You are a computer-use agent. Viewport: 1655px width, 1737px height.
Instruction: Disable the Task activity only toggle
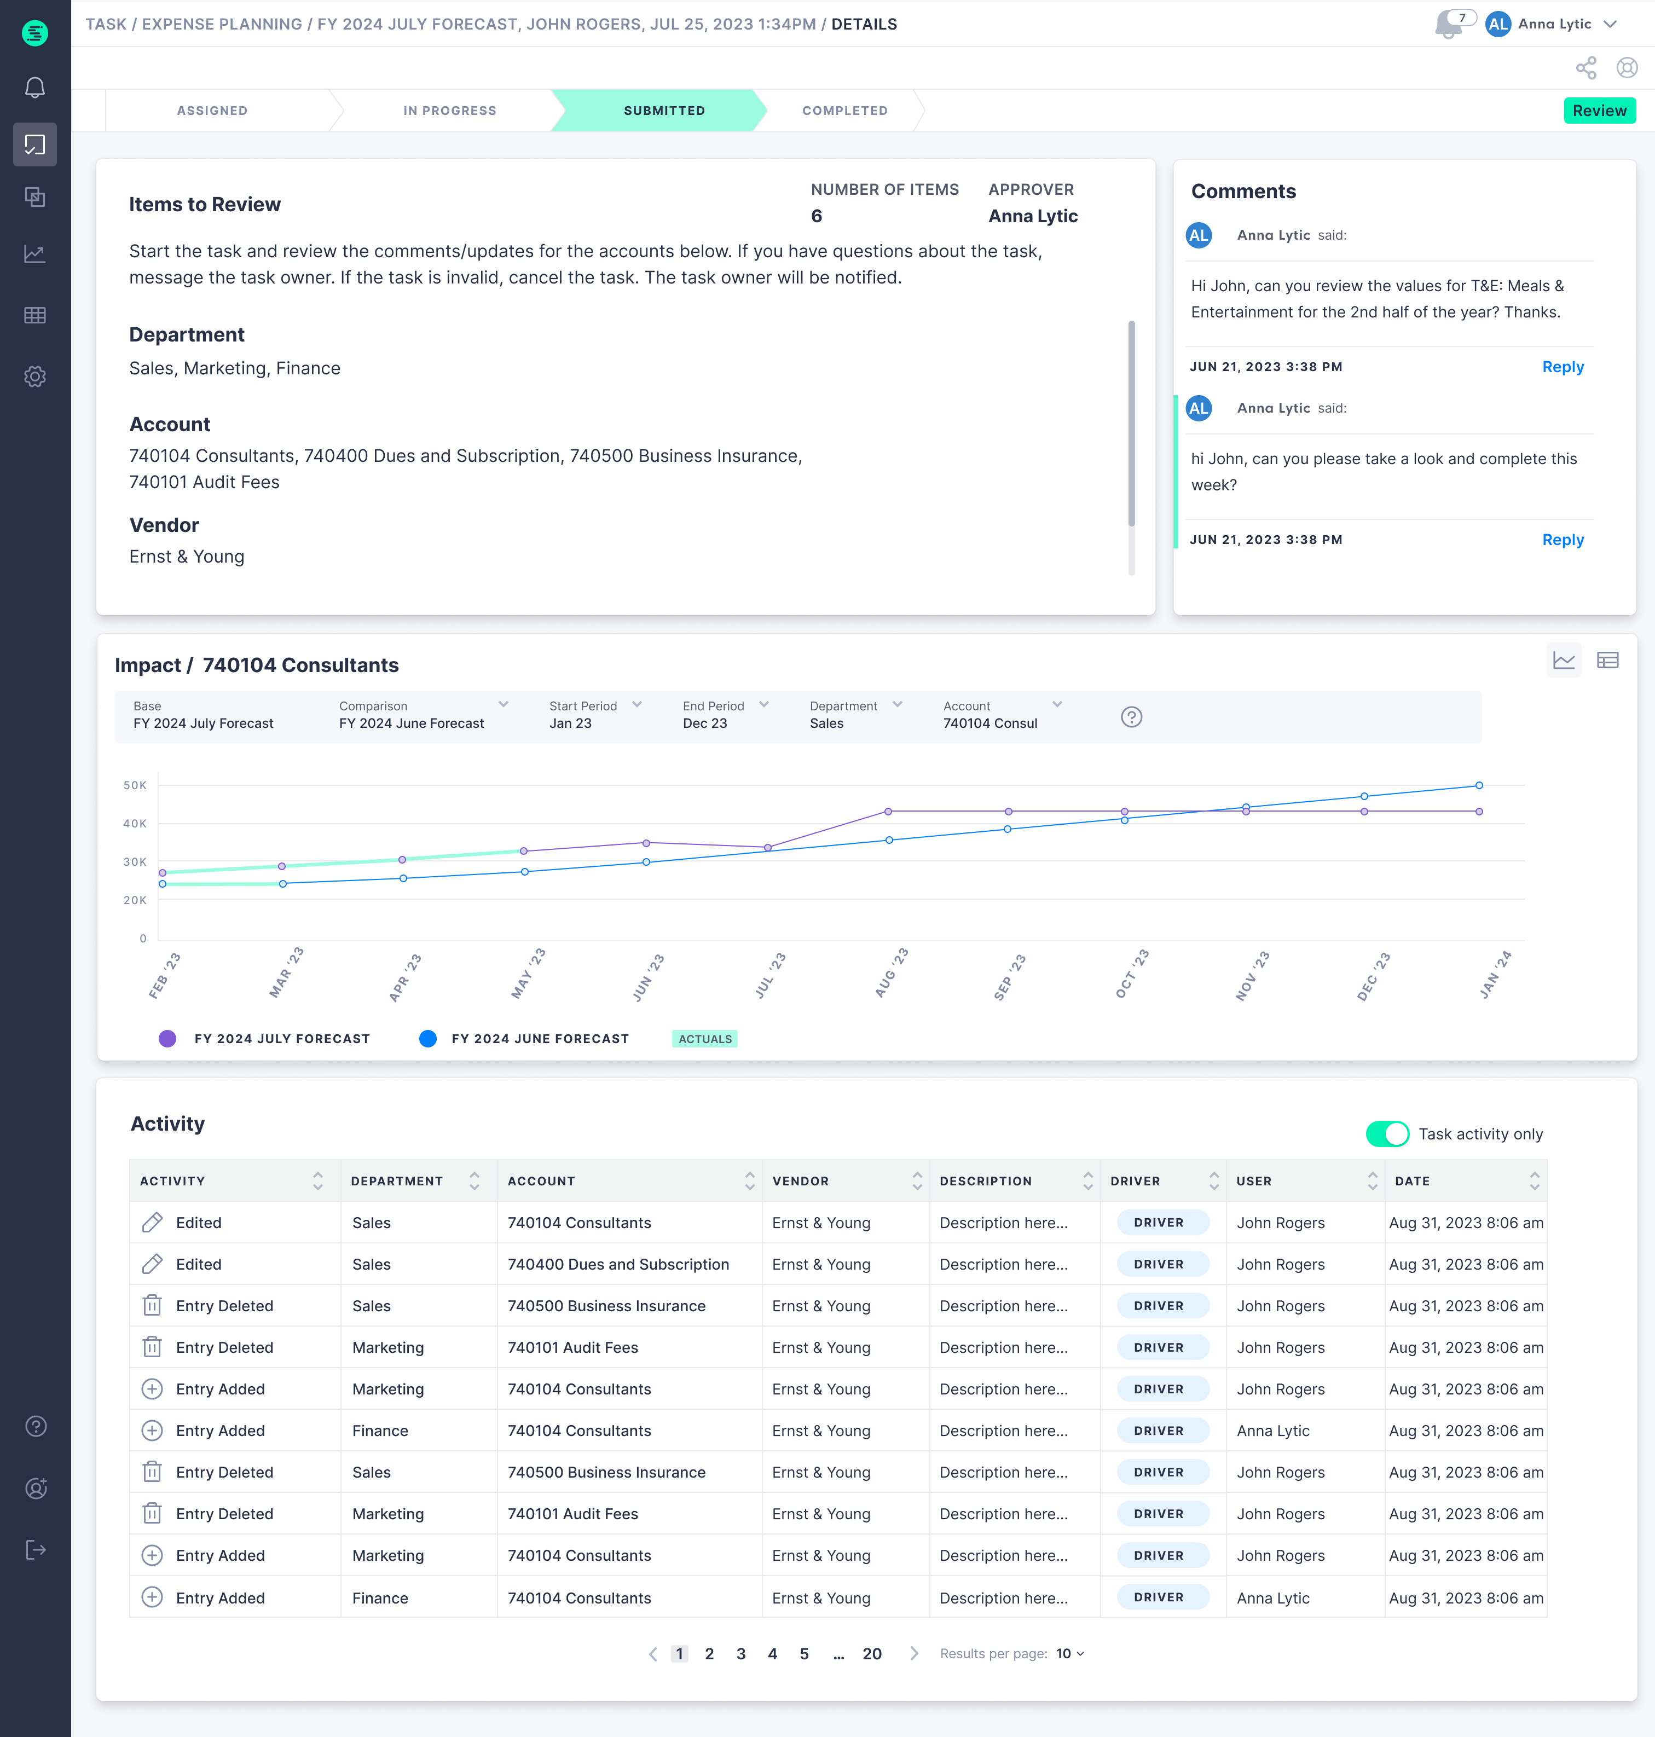tap(1387, 1134)
